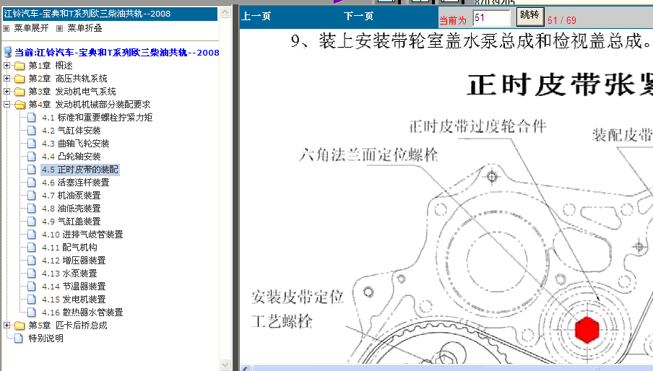Expand the 第5章 匹卡后桥总成 node
The height and width of the screenshot is (371, 653).
[7, 326]
